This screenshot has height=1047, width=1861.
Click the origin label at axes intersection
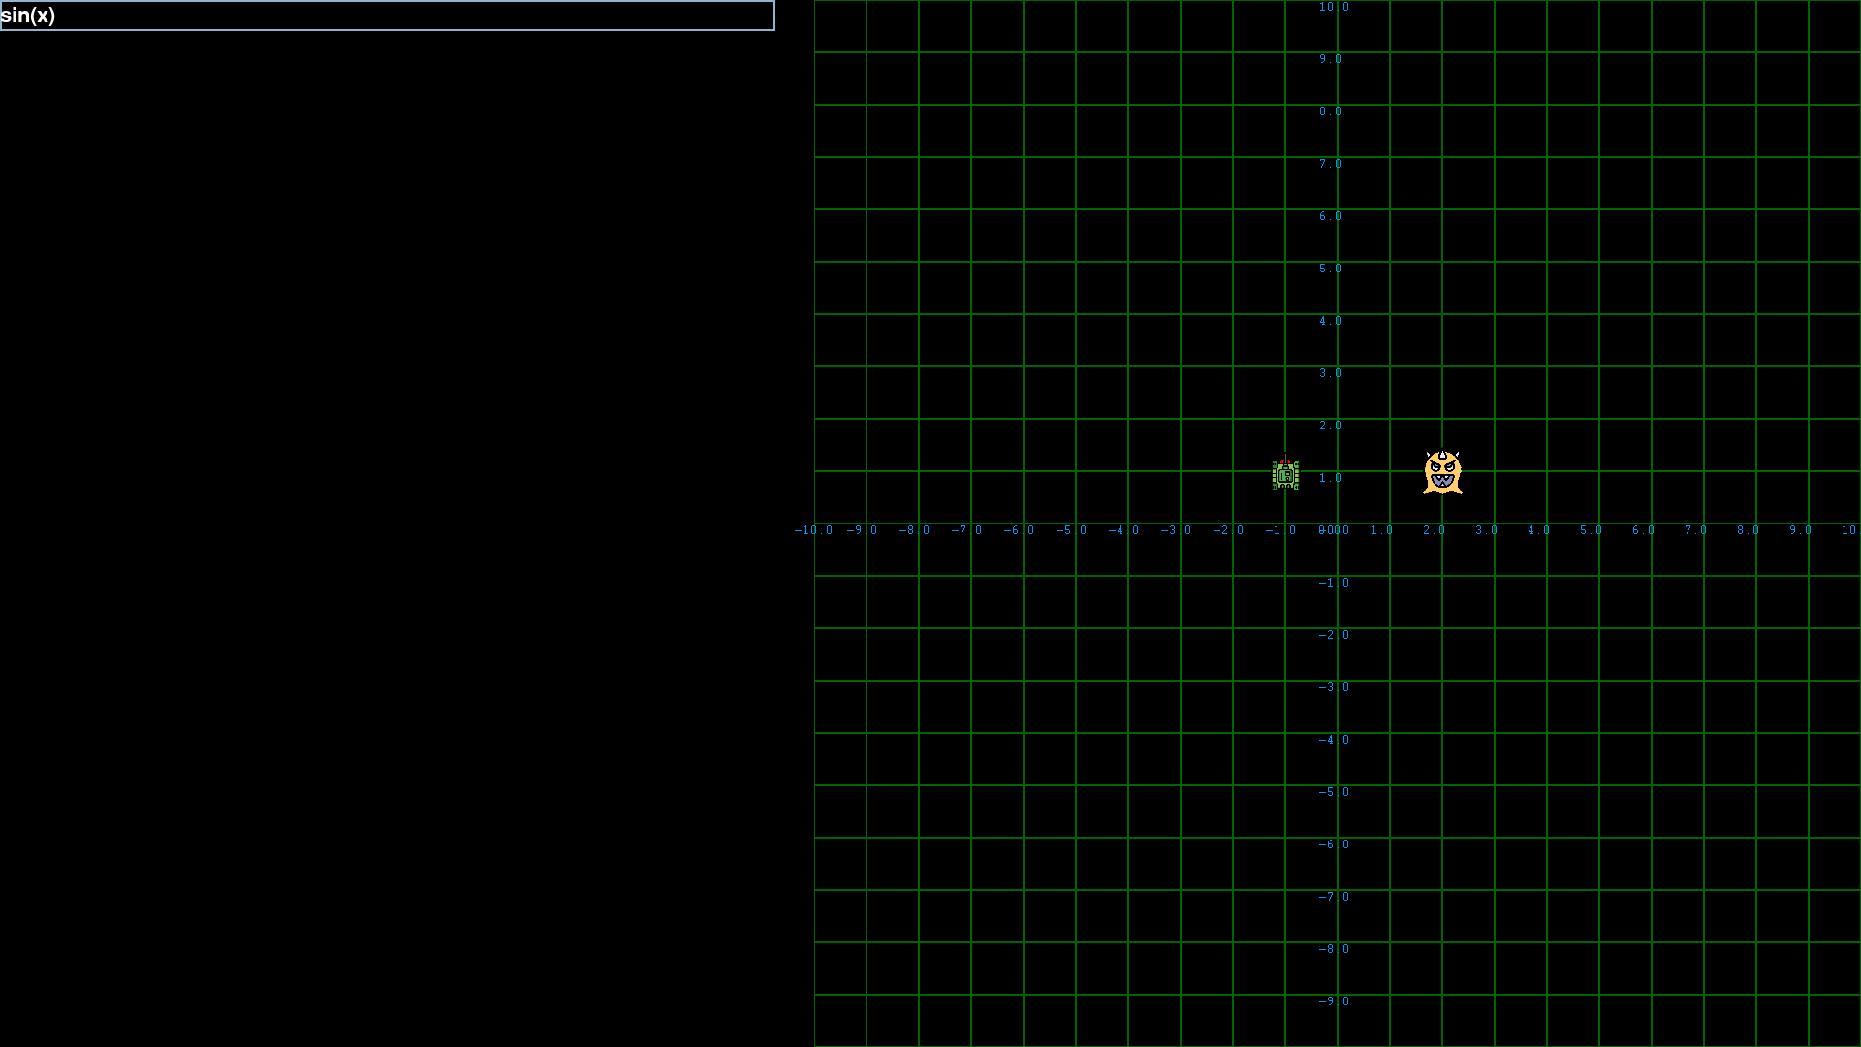[1334, 530]
